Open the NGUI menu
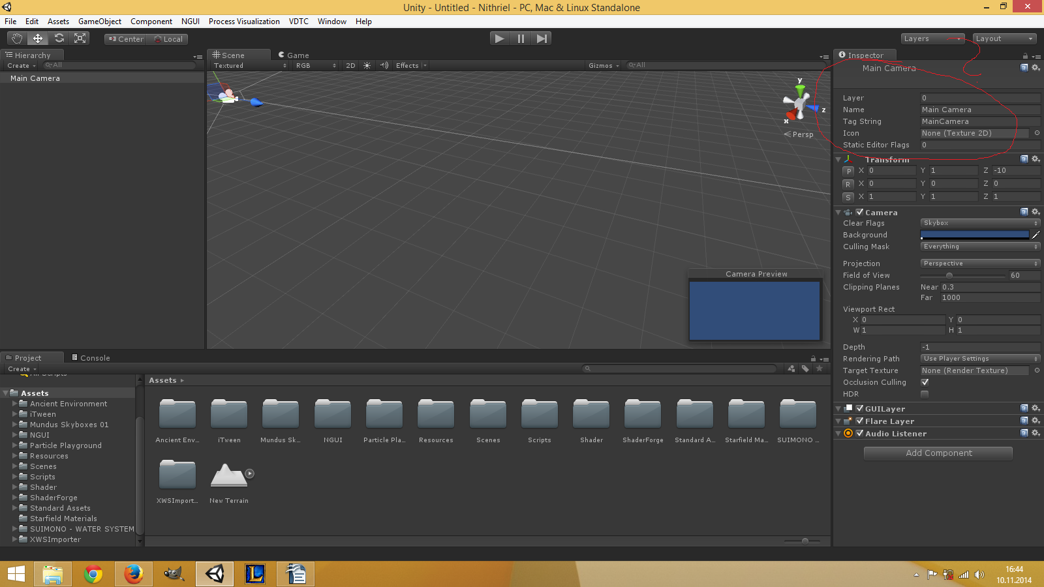The height and width of the screenshot is (587, 1044). (191, 22)
